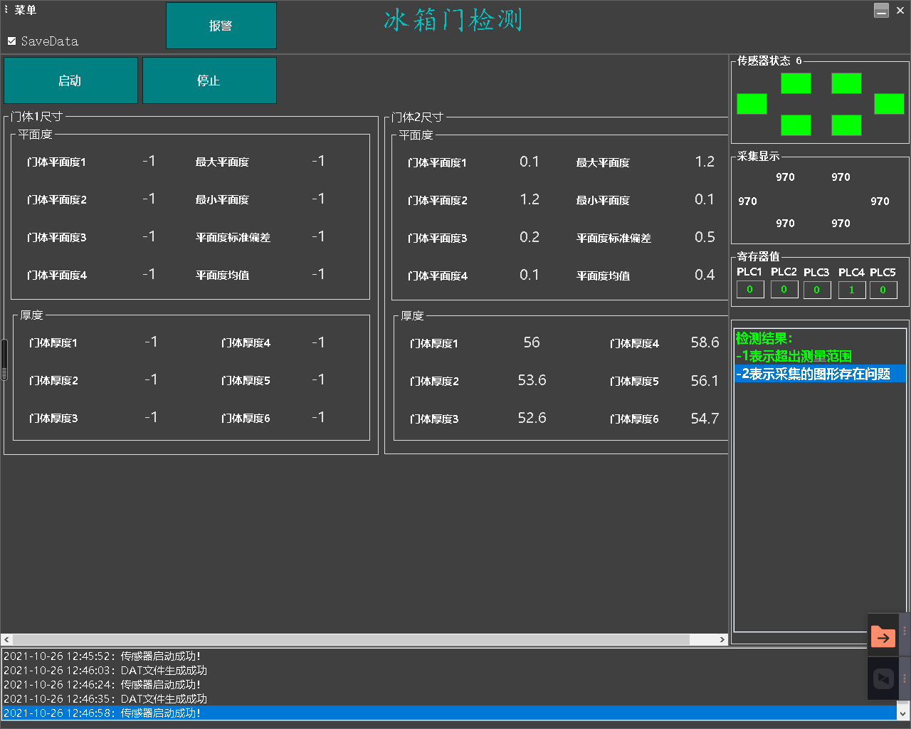Click the horizontal scrollbar thumb

352,639
